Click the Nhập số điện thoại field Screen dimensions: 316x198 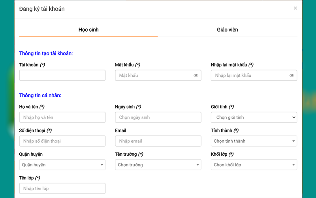click(x=62, y=141)
